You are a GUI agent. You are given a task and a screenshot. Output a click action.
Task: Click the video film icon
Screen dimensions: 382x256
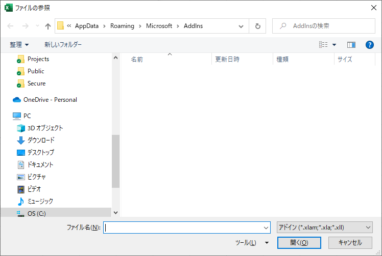[21, 189]
